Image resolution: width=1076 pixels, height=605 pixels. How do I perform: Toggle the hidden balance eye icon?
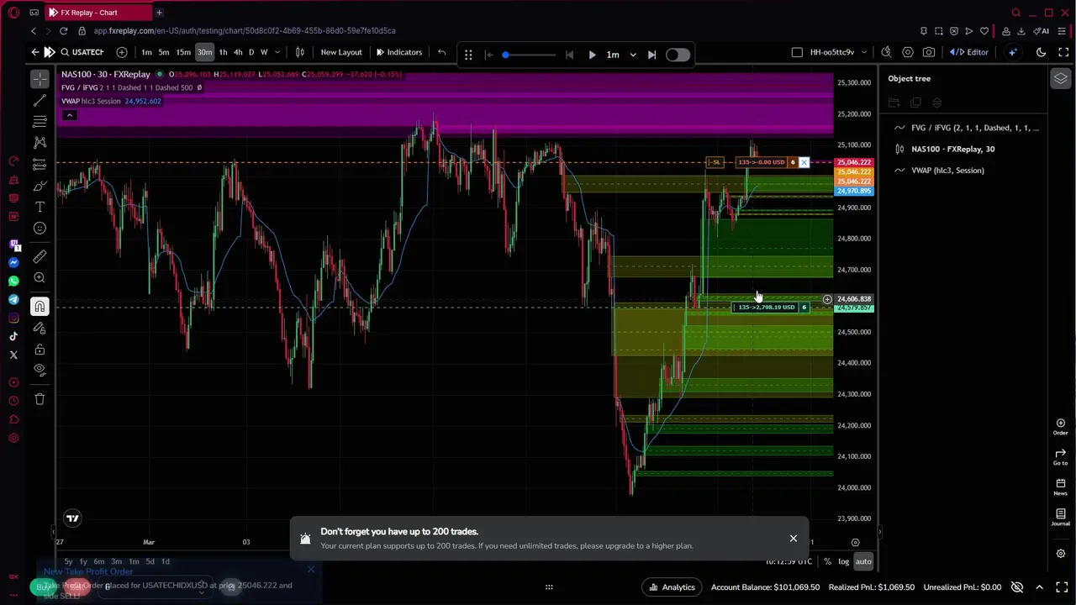point(1017,587)
